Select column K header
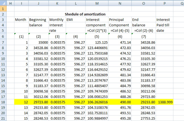This screenshot has width=184, height=121. [x=57, y=3]
